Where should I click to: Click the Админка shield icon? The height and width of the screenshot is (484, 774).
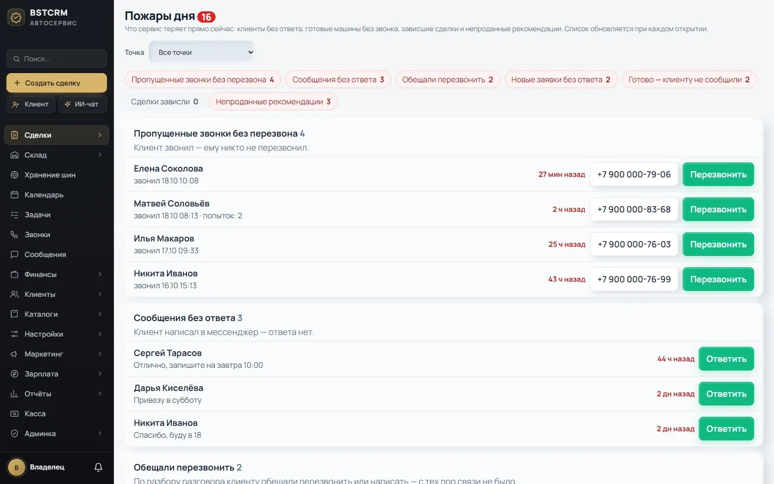15,433
